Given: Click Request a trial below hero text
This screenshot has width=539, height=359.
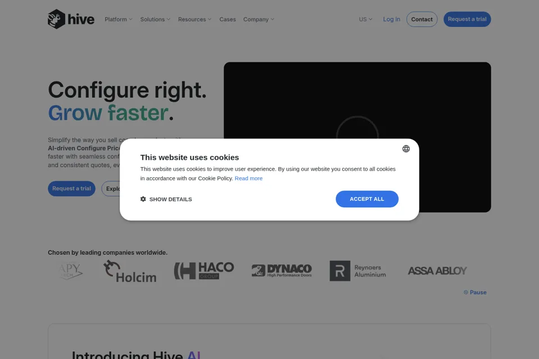Looking at the screenshot, I should pyautogui.click(x=71, y=188).
